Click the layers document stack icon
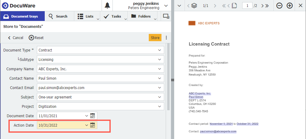This screenshot has height=139, width=306. coord(194,6)
